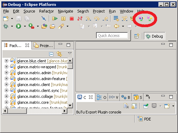The width and height of the screenshot is (178, 133).
Task: Switch to the Outline tab
Action: (x=102, y=97)
